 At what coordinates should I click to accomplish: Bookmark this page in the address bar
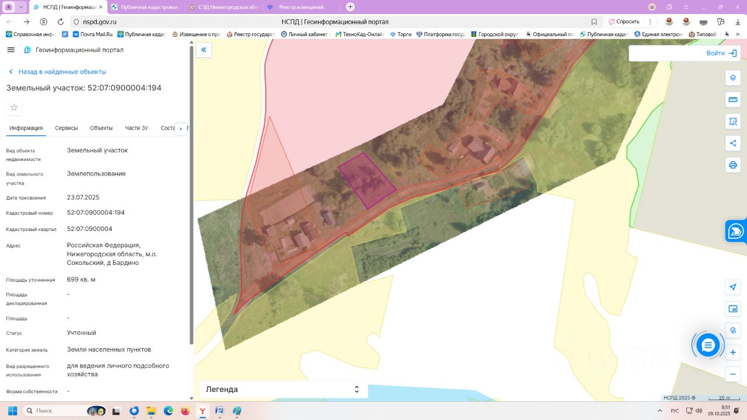point(594,22)
